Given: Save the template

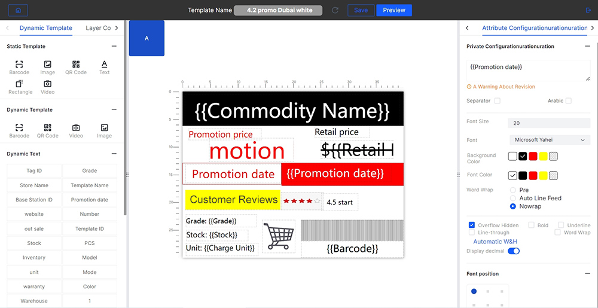Looking at the screenshot, I should pyautogui.click(x=361, y=10).
